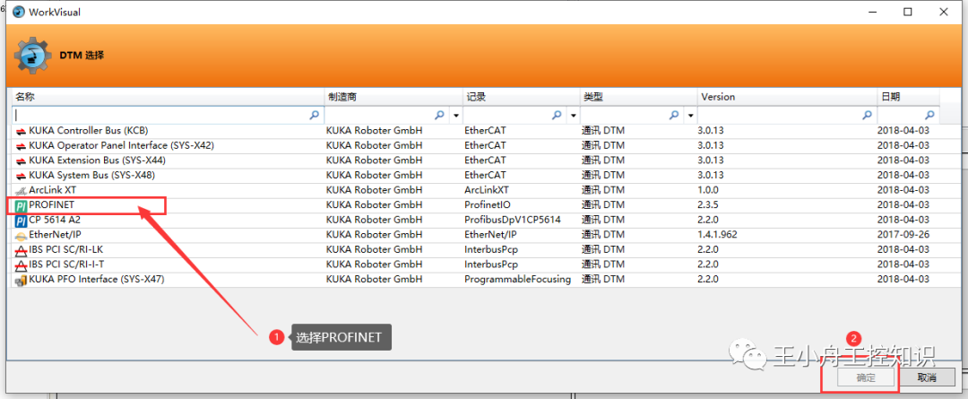Click the search icon in the 名称 filter

pyautogui.click(x=315, y=115)
